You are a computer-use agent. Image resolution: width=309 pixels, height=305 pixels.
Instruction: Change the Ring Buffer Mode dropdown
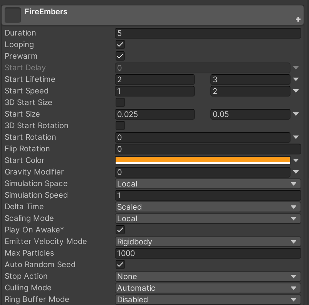[208, 300]
